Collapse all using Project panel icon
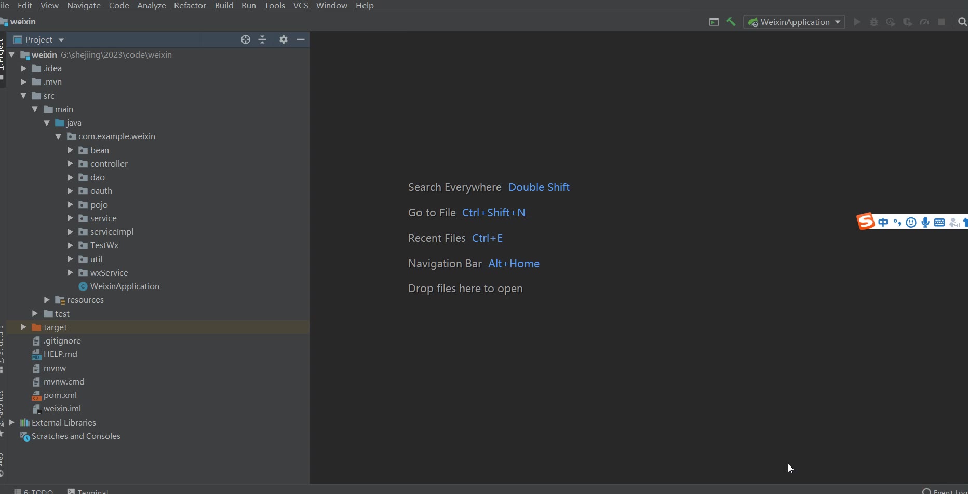Screen dimensions: 968x494 tap(262, 39)
